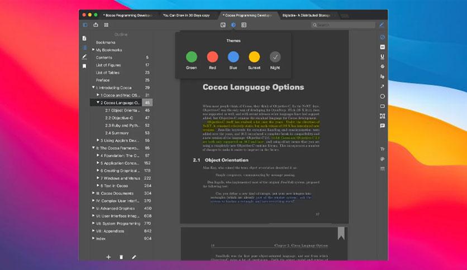Click the fit-page zoom icon
The width and height of the screenshot is (467, 270).
click(223, 25)
